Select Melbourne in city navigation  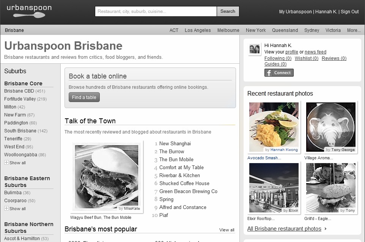(x=228, y=30)
